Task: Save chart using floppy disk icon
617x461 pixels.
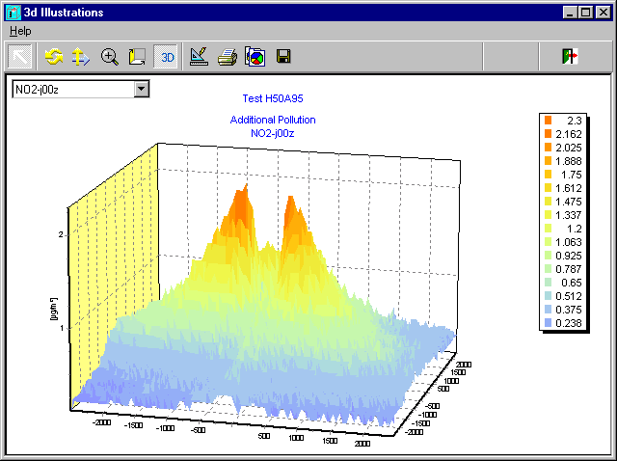Action: click(283, 56)
